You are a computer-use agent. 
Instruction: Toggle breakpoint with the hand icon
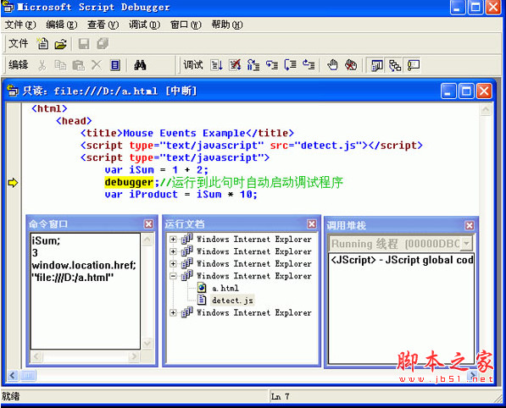[x=332, y=65]
